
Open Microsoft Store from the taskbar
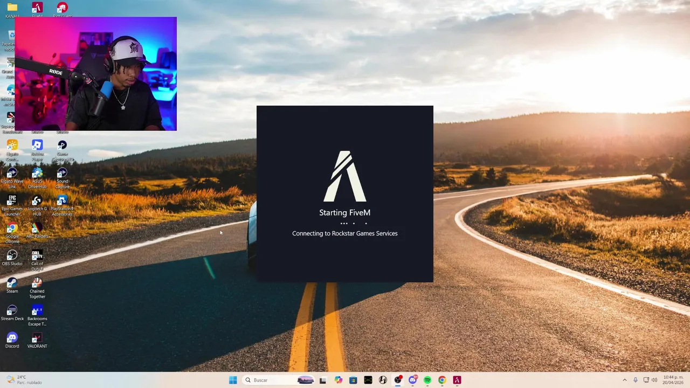[x=353, y=380]
